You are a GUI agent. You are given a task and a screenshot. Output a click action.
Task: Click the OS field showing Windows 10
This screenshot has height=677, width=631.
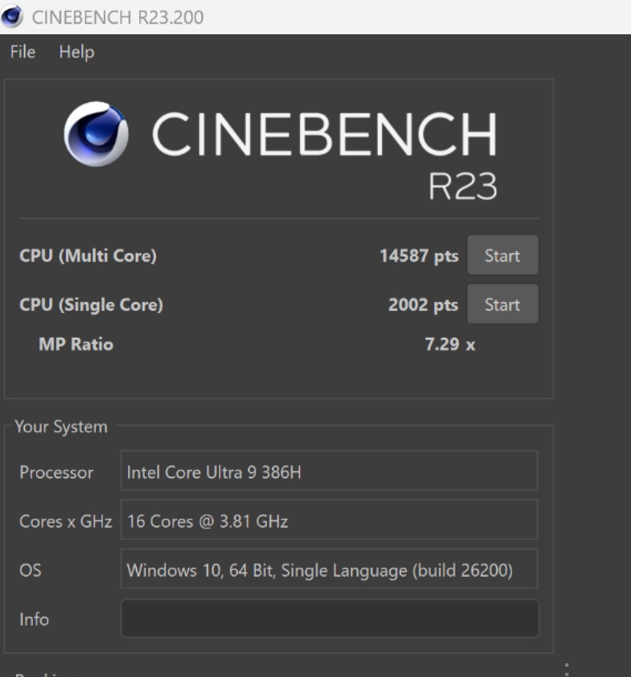tap(329, 569)
